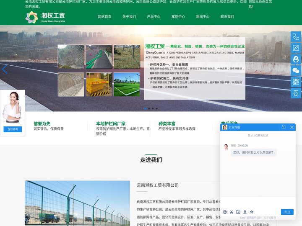This screenshot has width=302, height=226.
Task: Click the 种类丰富 heading
Action: 167,123
